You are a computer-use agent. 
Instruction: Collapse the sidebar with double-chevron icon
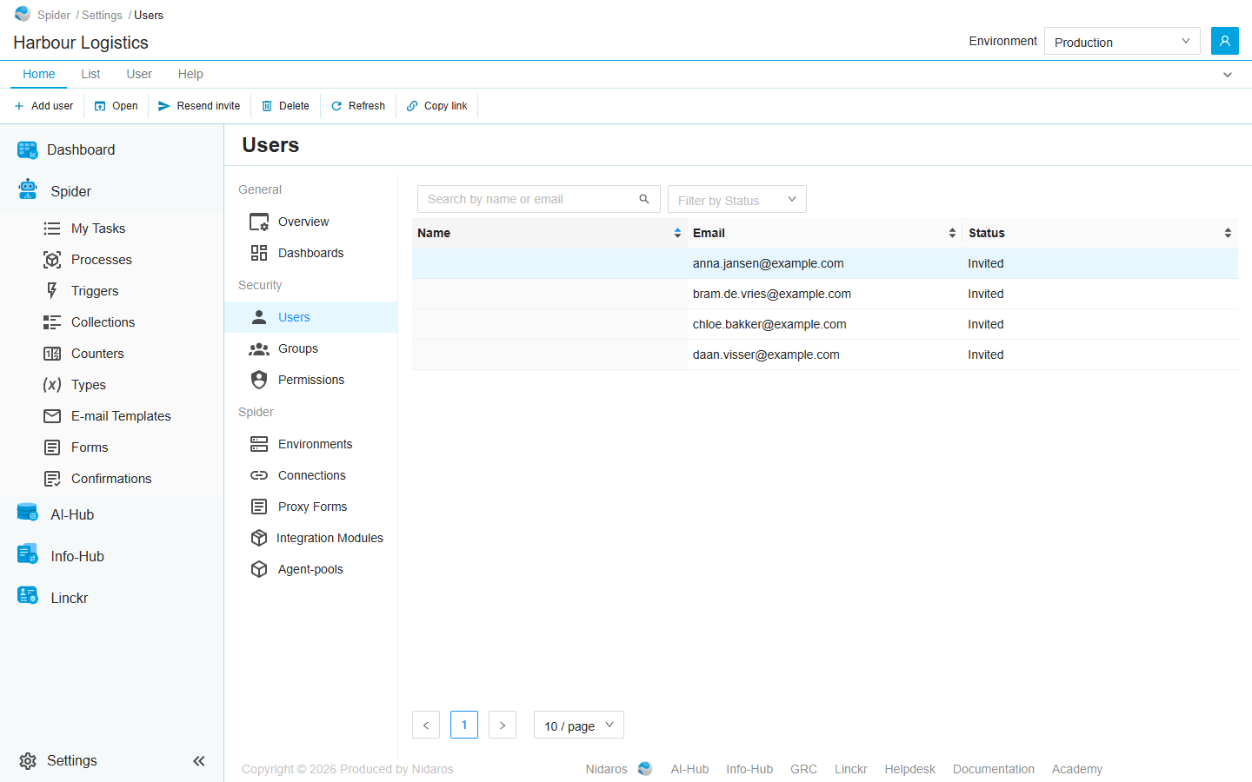(x=199, y=761)
